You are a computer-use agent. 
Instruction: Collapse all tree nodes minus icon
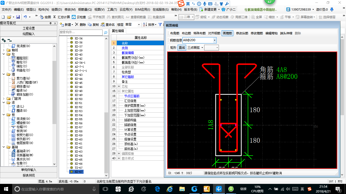pos(9,40)
